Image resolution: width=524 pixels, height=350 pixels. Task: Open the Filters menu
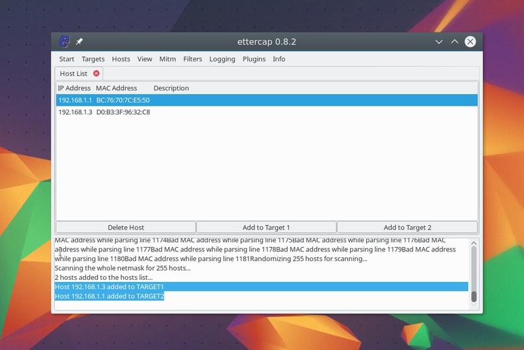(192, 59)
